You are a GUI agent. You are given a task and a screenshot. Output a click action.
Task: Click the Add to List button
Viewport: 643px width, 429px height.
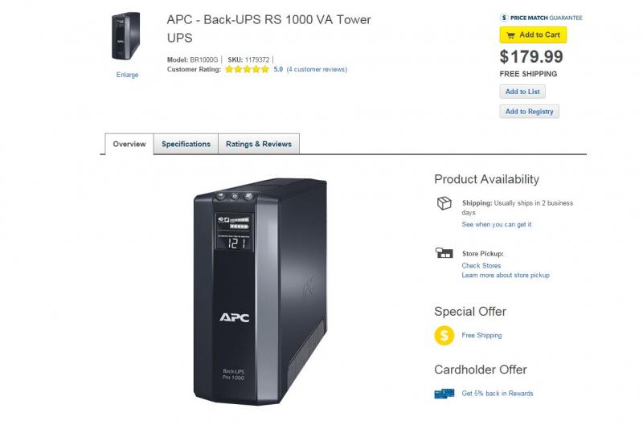(x=522, y=92)
